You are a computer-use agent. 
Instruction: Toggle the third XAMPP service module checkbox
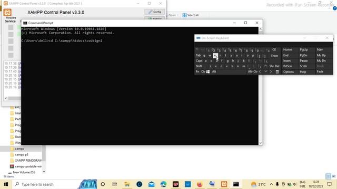click(11, 41)
